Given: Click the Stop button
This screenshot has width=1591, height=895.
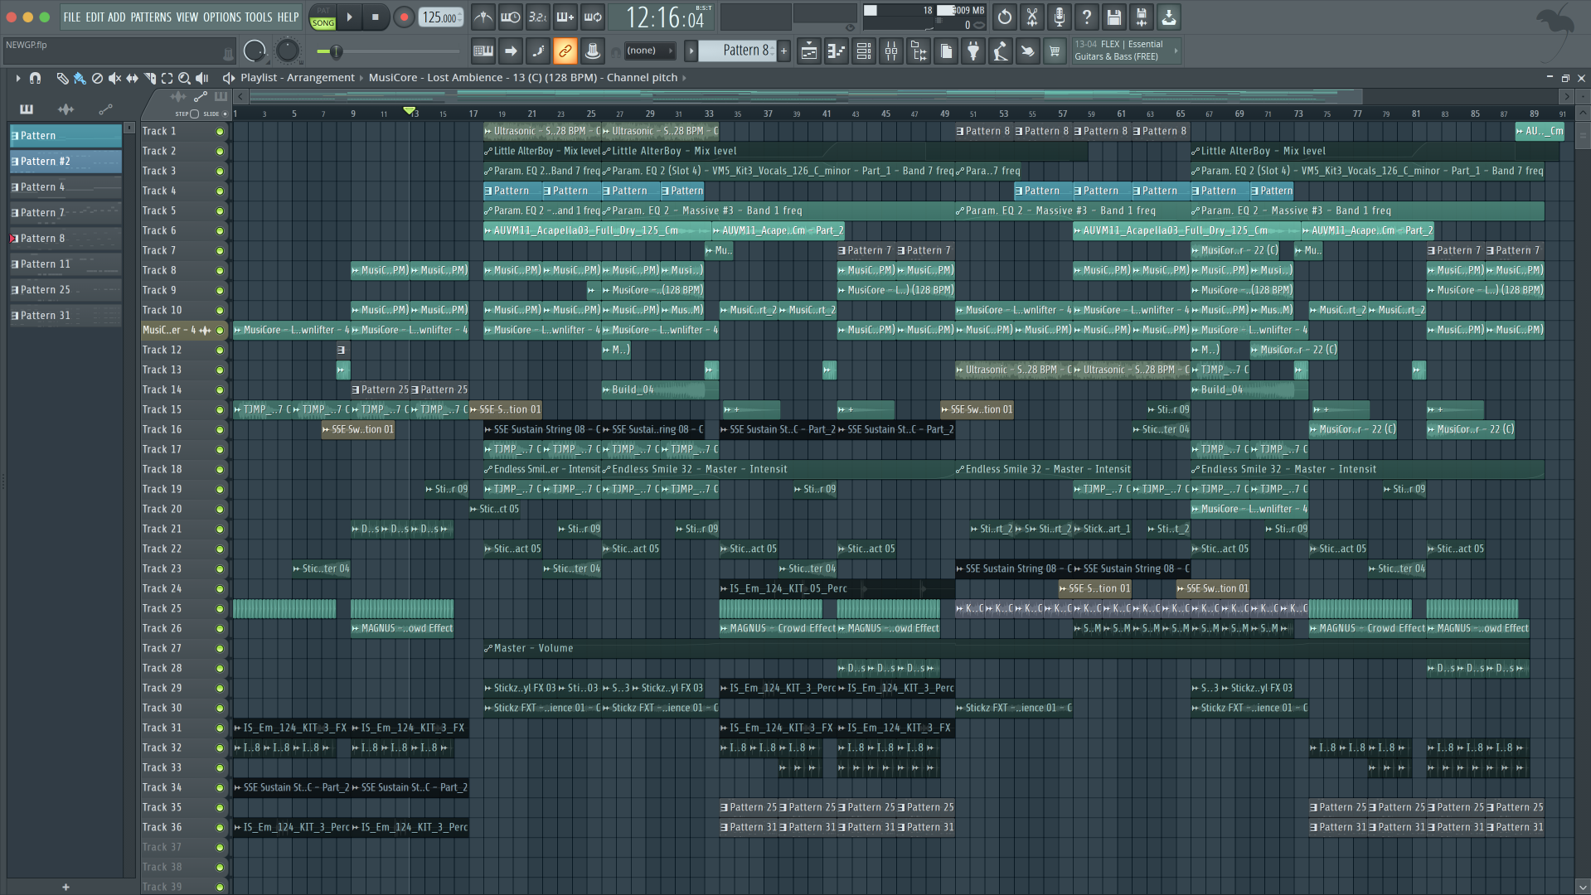Looking at the screenshot, I should pyautogui.click(x=376, y=17).
